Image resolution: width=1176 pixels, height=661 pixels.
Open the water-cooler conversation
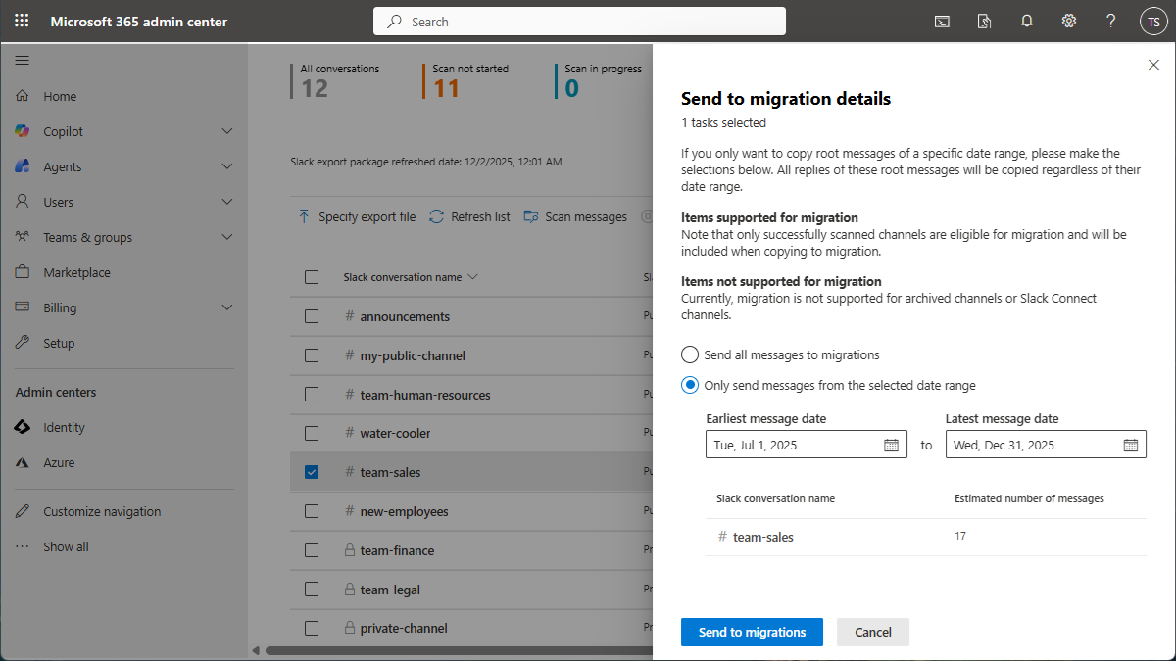395,433
